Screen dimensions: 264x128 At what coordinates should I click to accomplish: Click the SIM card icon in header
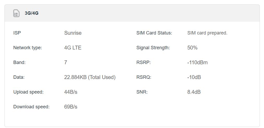tap(16, 13)
